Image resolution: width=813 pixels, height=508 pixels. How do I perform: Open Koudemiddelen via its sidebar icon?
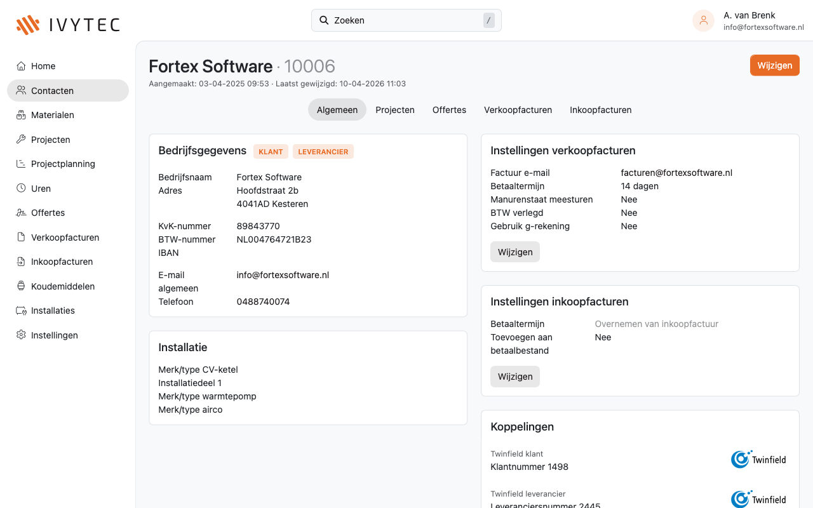20,286
